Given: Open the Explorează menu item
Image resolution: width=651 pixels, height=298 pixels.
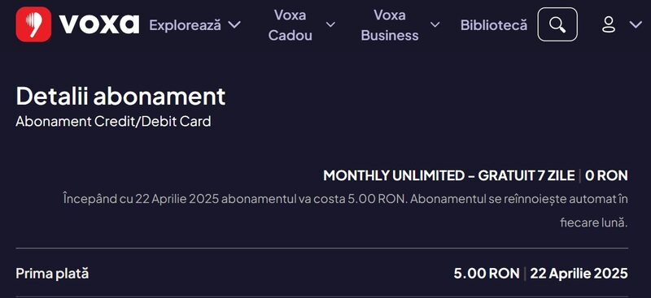Looking at the screenshot, I should 186,25.
